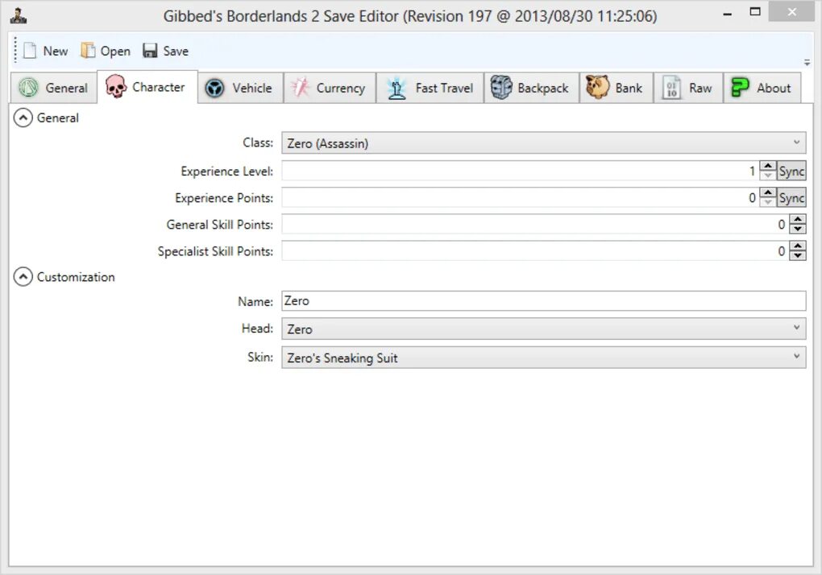Decrease Specialist Skill Points

click(x=798, y=256)
